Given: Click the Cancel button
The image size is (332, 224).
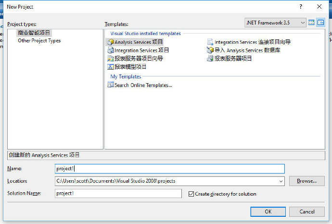Looking at the screenshot, I should (x=307, y=212).
